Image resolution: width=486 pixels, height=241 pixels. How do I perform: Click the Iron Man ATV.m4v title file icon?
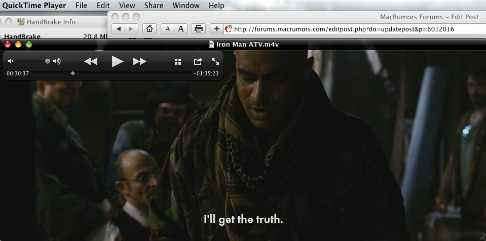(211, 44)
